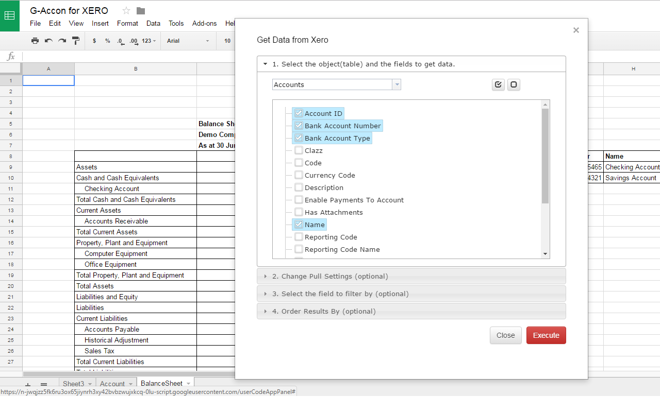
Task: Click the field list scroll down arrow
Action: pos(545,254)
